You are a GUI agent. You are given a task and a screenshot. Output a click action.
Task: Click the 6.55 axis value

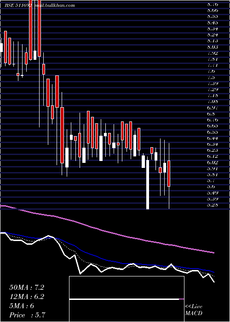click(x=213, y=132)
